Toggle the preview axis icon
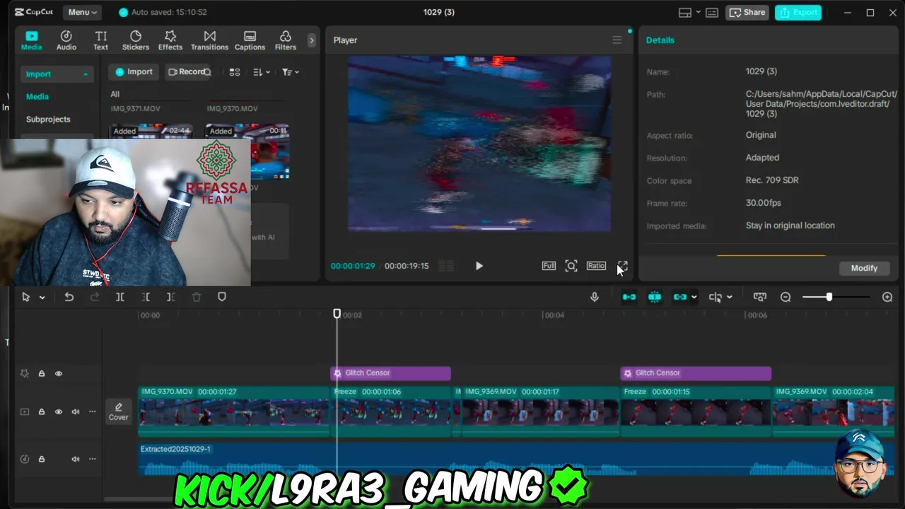 716,297
